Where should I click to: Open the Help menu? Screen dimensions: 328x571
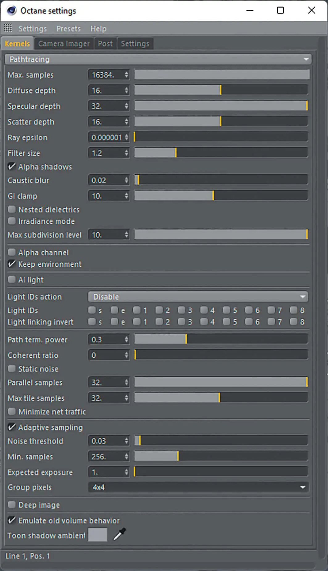tap(98, 29)
